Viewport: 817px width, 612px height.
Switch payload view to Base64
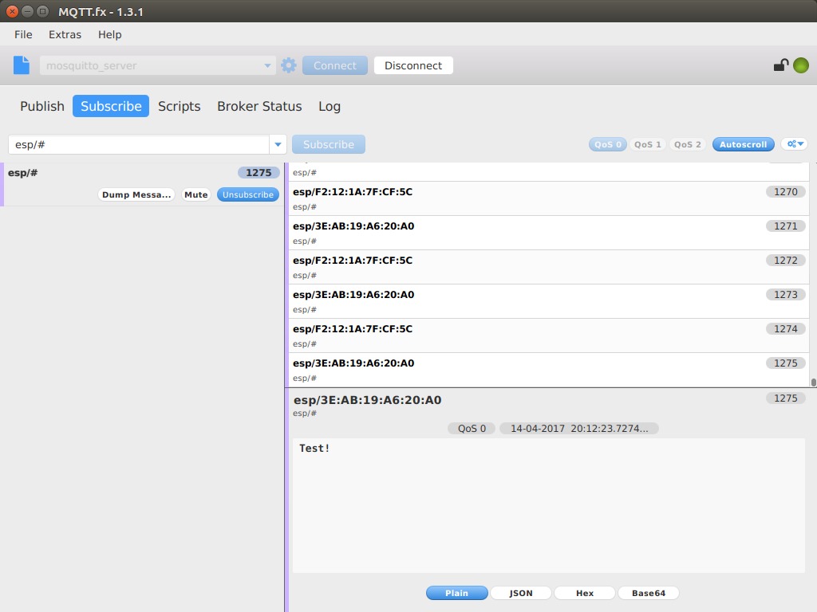[648, 593]
